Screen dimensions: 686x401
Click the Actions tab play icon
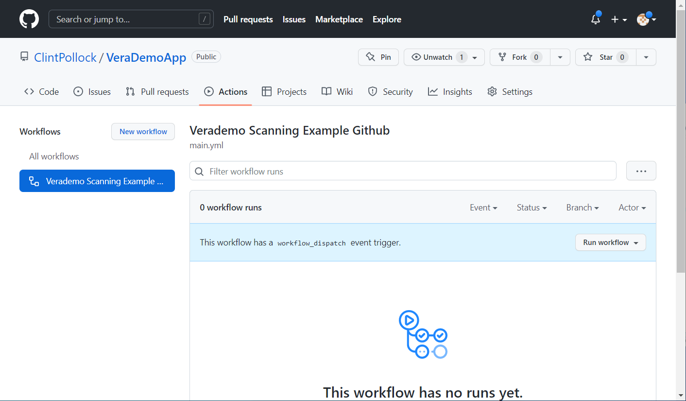click(209, 91)
